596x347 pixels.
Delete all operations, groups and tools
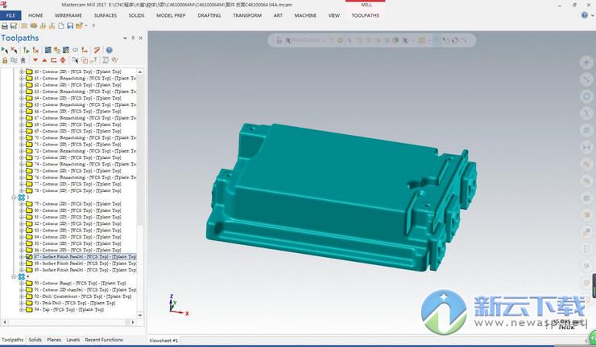pos(97,50)
